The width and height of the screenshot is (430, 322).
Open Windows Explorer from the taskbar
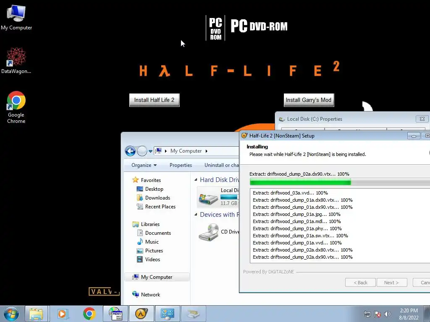coord(36,314)
